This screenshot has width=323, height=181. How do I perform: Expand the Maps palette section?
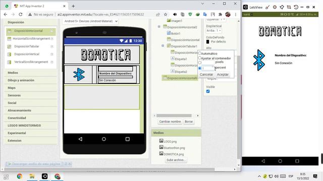pyautogui.click(x=31, y=88)
